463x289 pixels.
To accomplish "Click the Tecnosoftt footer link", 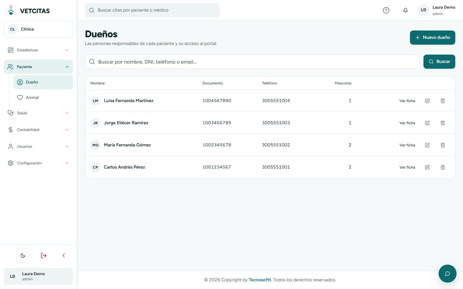I will click(260, 280).
